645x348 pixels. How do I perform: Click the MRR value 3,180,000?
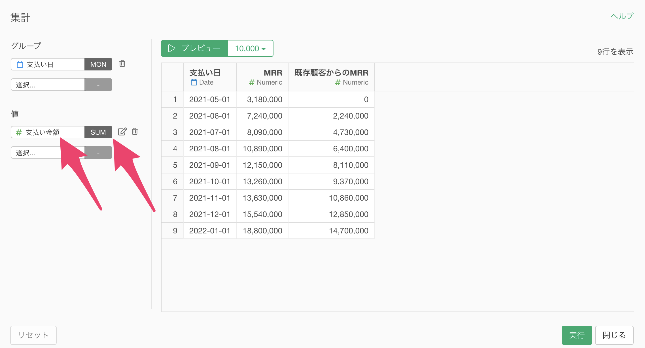(262, 99)
